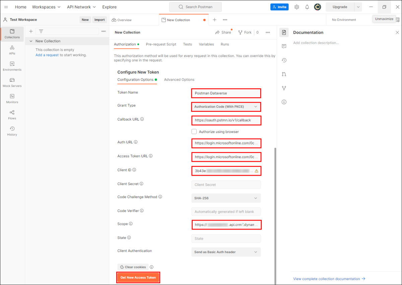The image size is (402, 285).
Task: Open the hamburger menu icon
Action: point(6,7)
